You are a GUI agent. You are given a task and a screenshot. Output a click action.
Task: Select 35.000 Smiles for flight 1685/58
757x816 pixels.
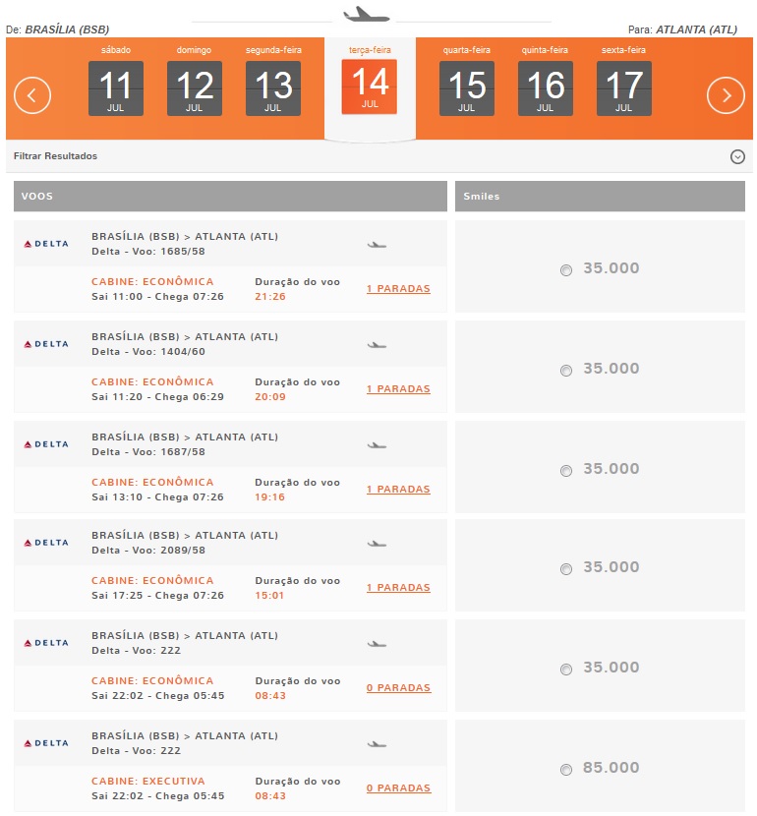(566, 270)
